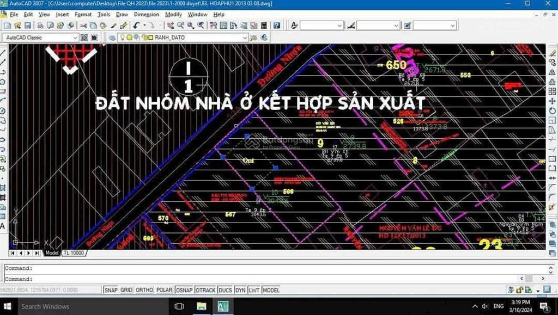Toggle OSNAP in status bar
Screen dimensions: 558x315
(184, 290)
